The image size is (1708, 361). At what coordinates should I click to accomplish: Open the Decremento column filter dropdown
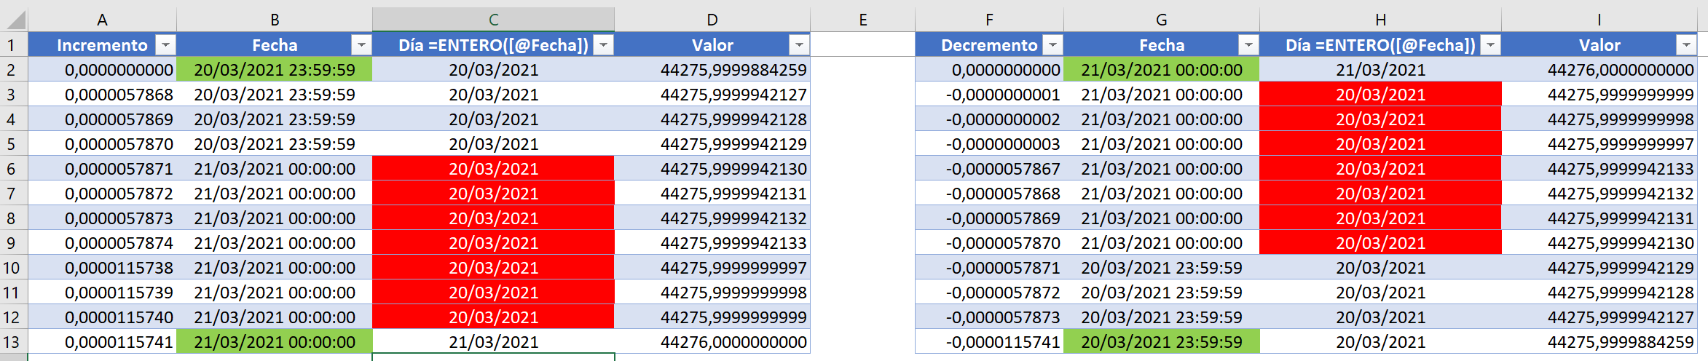coord(1052,45)
